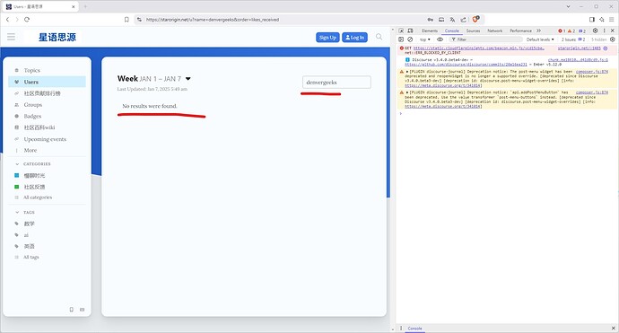The height and width of the screenshot is (333, 619).
Task: Switch to the Network tab in DevTools
Action: tap(494, 31)
